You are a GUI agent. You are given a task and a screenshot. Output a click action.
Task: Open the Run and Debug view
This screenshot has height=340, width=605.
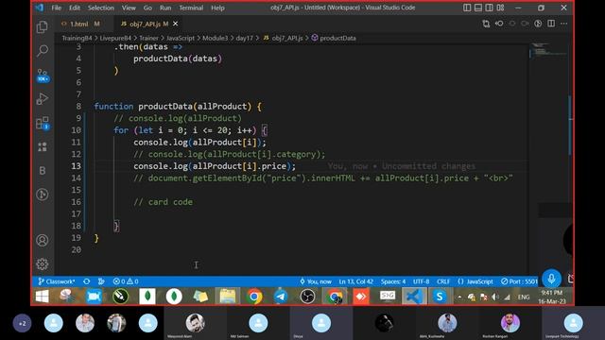pyautogui.click(x=42, y=98)
